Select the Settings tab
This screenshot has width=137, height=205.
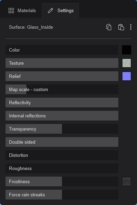click(x=61, y=11)
